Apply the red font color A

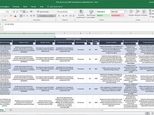(x=15, y=16)
